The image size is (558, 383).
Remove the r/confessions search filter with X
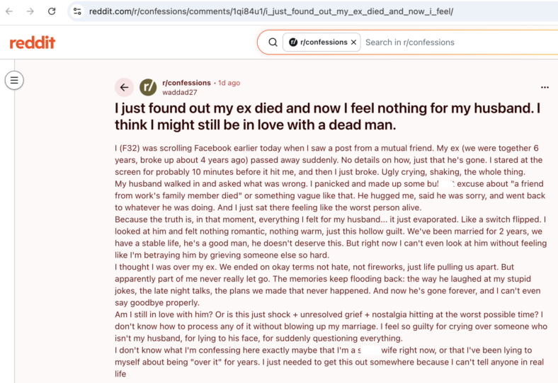click(354, 42)
